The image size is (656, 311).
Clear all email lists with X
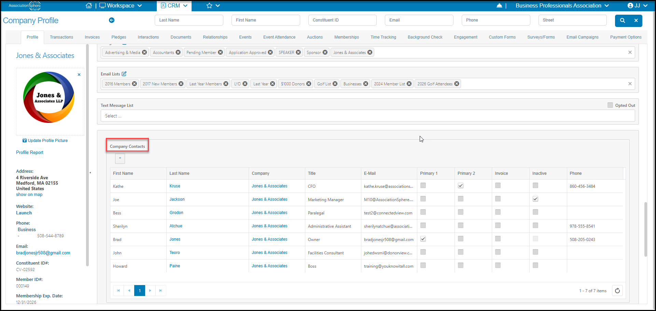[630, 84]
